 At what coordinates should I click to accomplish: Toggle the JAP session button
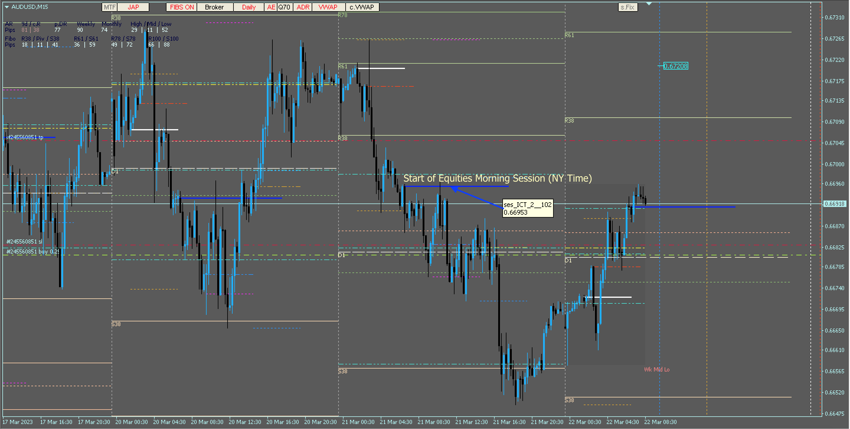coord(133,7)
